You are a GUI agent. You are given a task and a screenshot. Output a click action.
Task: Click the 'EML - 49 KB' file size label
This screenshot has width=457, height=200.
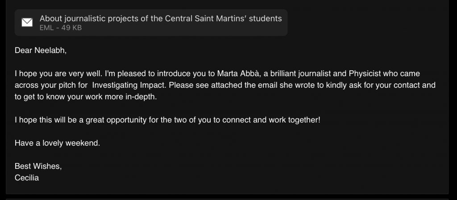click(x=61, y=28)
